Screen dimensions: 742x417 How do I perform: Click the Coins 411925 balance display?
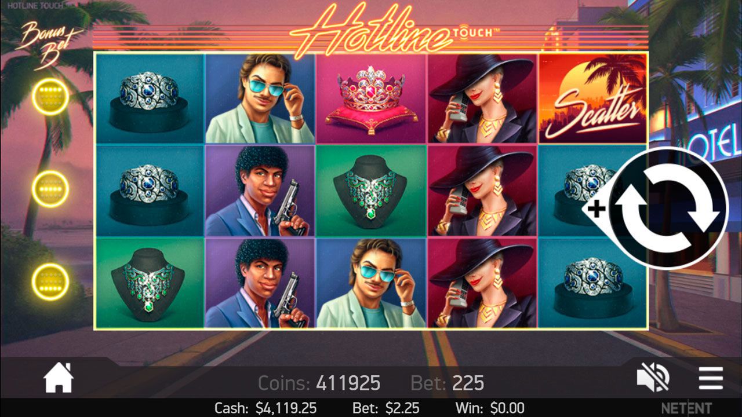coord(319,383)
